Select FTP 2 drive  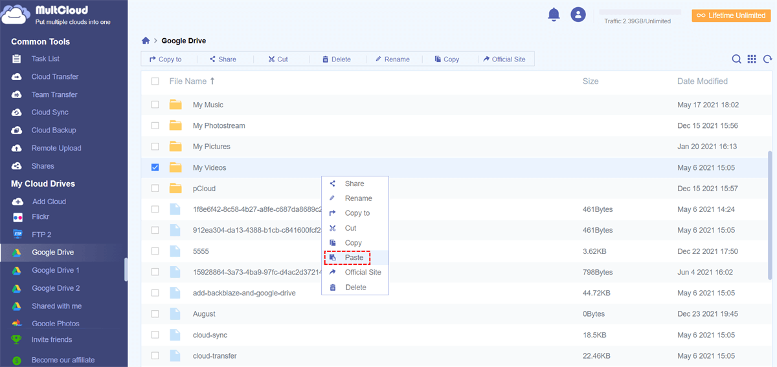click(41, 235)
